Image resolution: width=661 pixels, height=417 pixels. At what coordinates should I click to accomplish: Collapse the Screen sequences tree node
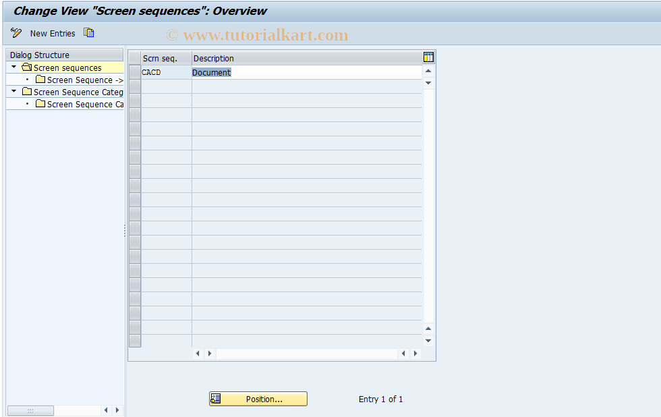(x=14, y=67)
